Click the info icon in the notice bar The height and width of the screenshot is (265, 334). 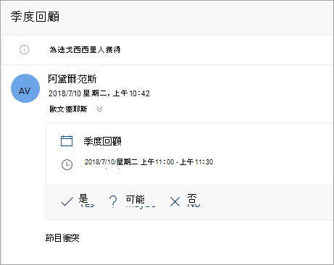point(24,50)
